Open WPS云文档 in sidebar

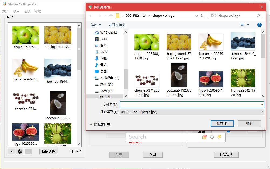pyautogui.click(x=106, y=33)
